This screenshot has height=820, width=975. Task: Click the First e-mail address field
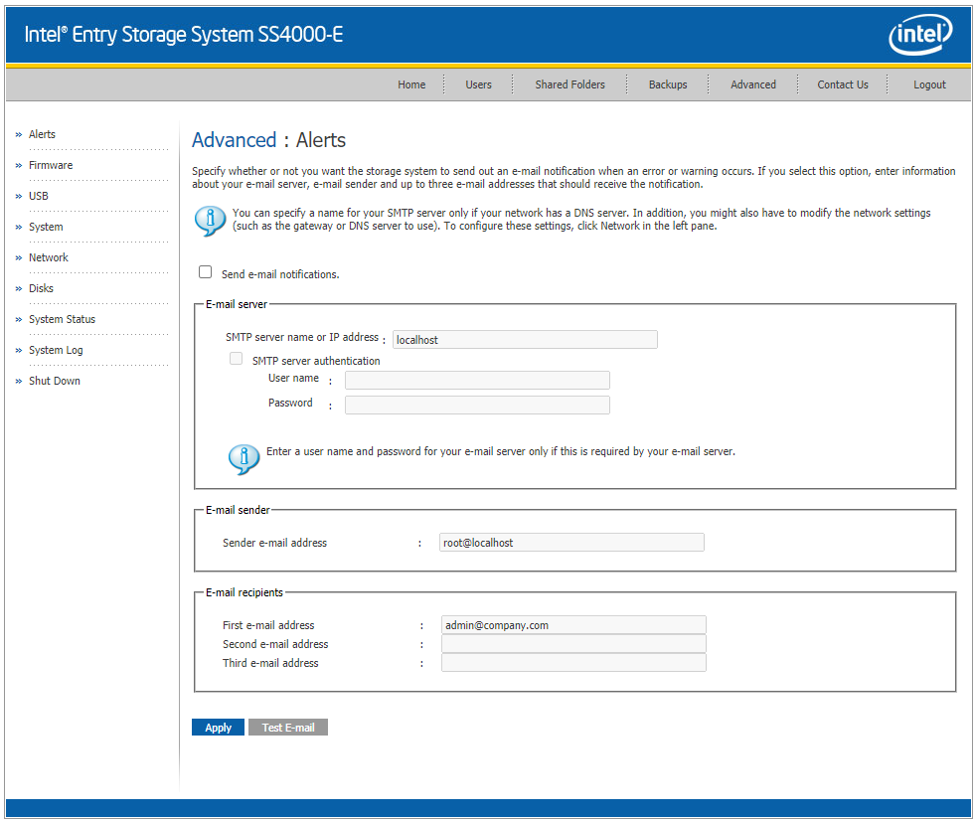pyautogui.click(x=573, y=625)
